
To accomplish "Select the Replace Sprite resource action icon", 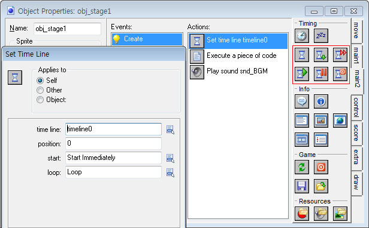I will pos(302,214).
